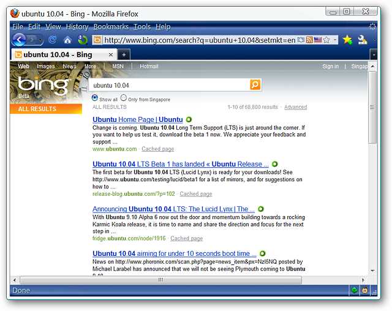The image size is (392, 311).
Task: Open the Advanced search link
Action: tap(295, 107)
